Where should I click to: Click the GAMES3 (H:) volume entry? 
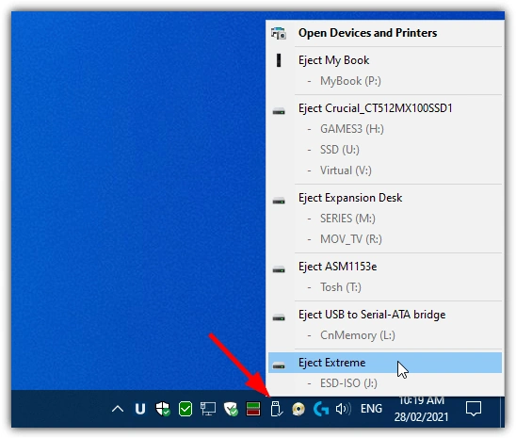click(x=352, y=129)
